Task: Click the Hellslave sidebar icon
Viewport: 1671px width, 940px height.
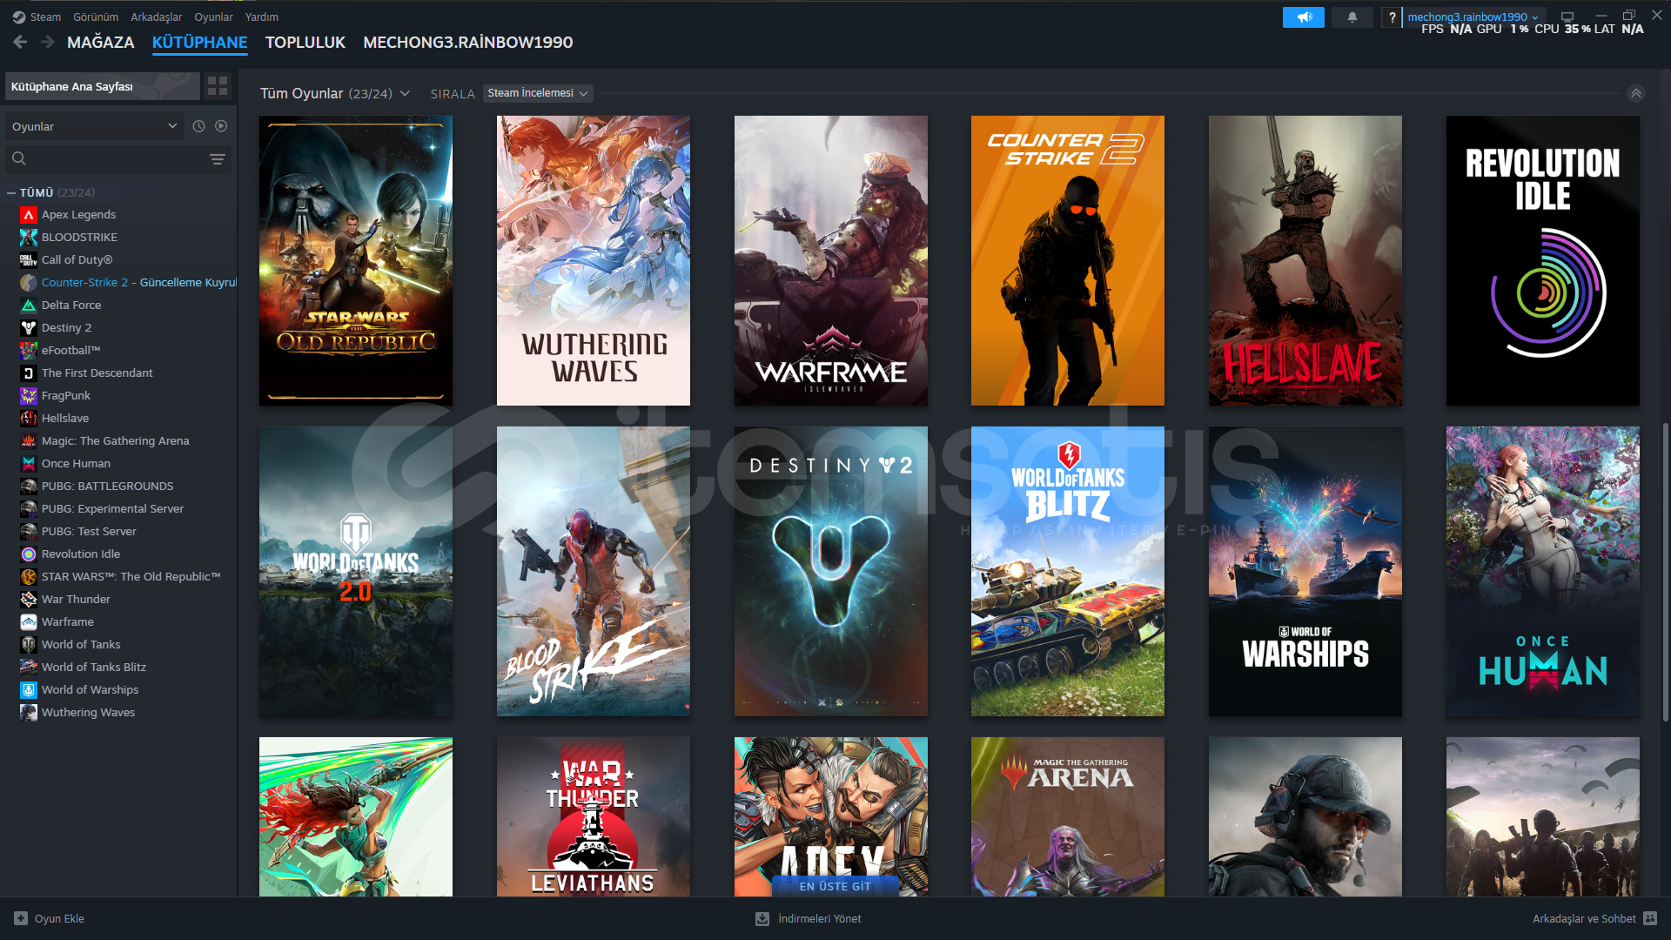Action: [x=29, y=419]
